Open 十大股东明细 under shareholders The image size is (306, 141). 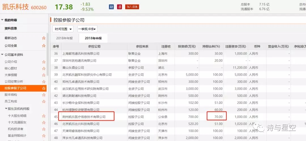[x=17, y=116]
